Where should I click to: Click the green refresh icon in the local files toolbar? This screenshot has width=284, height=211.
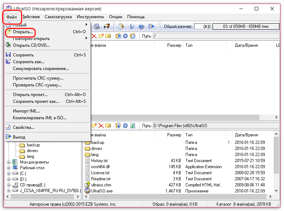point(133,125)
